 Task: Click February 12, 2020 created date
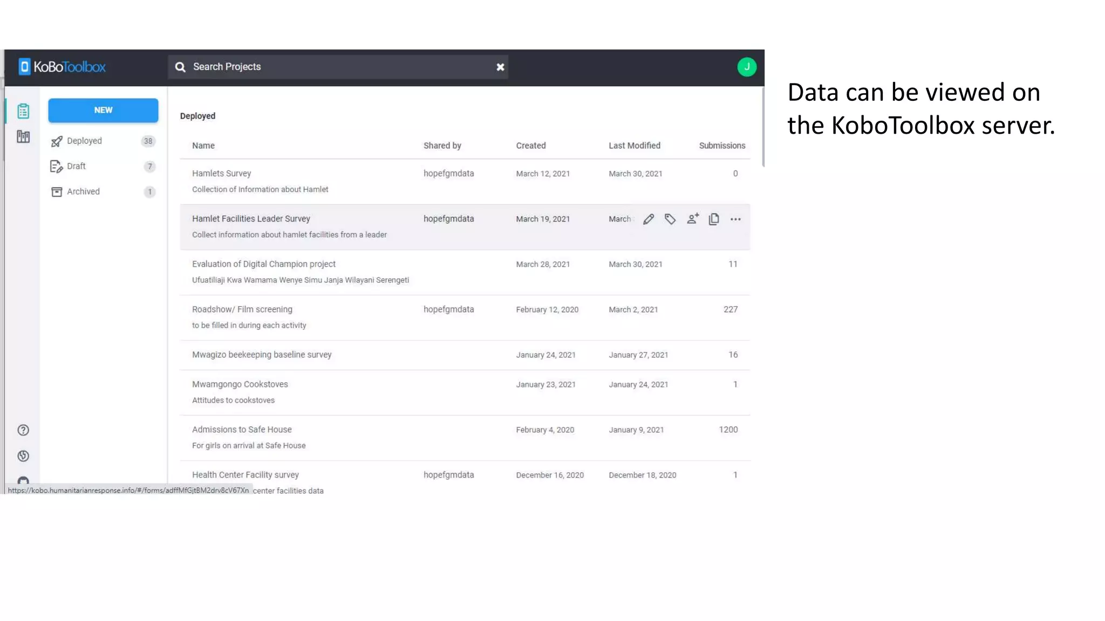pyautogui.click(x=547, y=309)
